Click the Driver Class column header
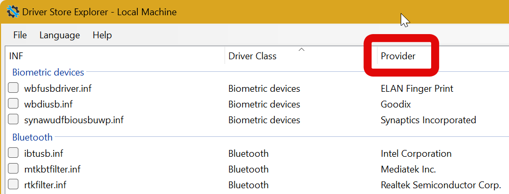The width and height of the screenshot is (509, 194). (301, 56)
